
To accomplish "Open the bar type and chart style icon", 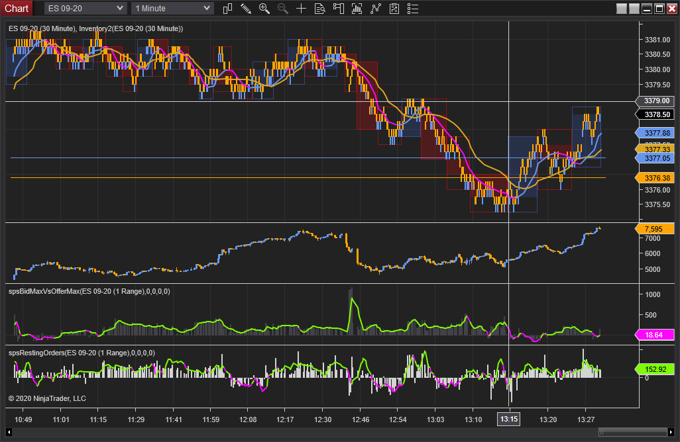I will tap(227, 9).
